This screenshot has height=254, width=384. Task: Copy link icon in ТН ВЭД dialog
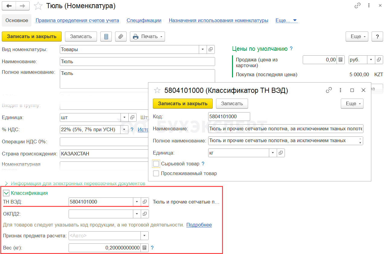pyautogui.click(x=329, y=90)
